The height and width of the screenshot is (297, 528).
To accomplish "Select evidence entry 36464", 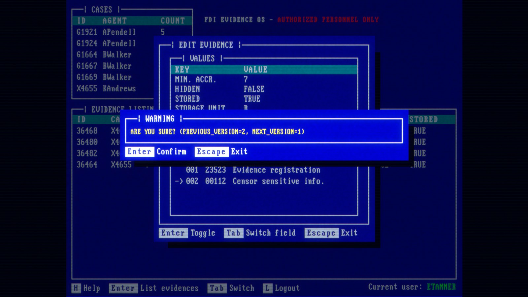I will coord(87,164).
